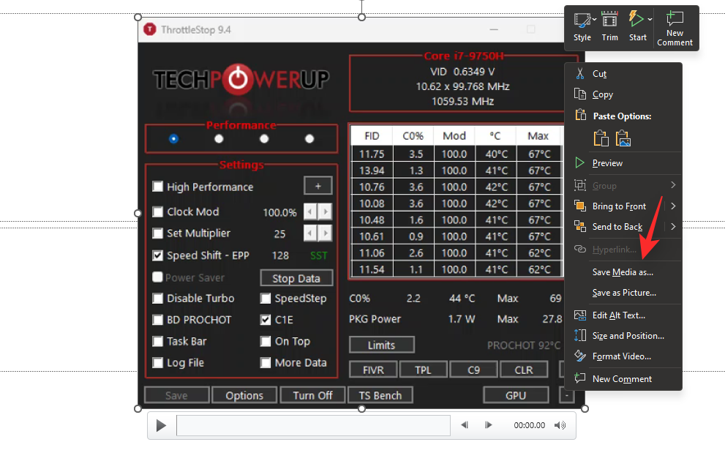Click the volume icon on the media bar

pos(560,424)
